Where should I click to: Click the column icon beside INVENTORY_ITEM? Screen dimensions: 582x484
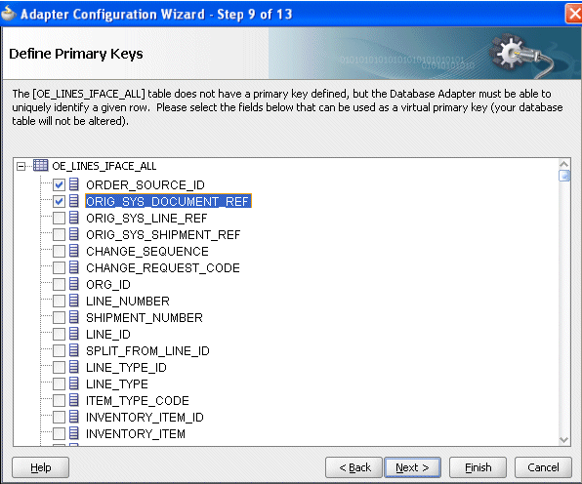74,433
